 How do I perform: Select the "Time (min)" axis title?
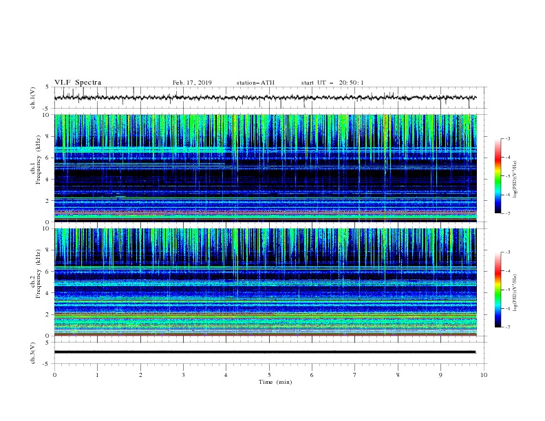point(275,382)
